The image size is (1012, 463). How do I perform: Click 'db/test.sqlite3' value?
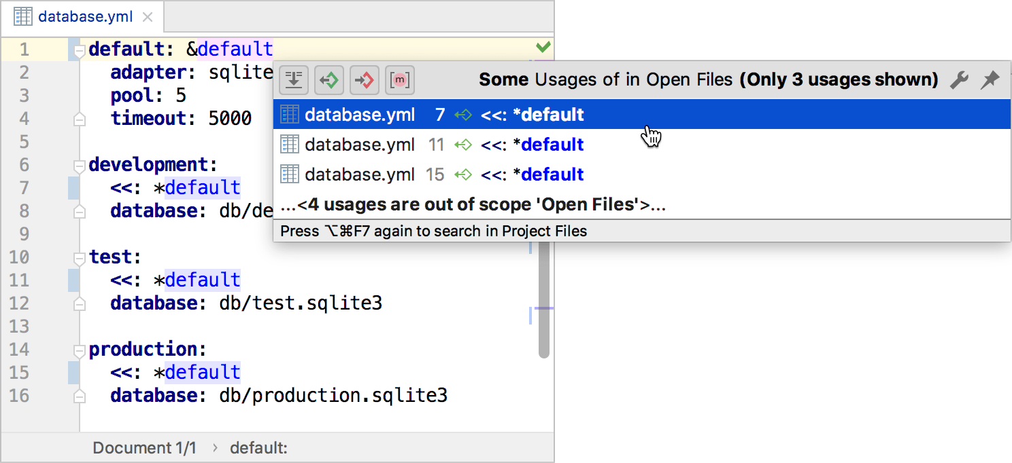(301, 303)
